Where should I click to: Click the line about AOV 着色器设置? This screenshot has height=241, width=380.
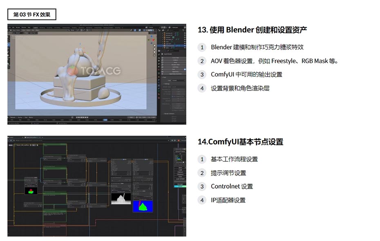coord(274,61)
